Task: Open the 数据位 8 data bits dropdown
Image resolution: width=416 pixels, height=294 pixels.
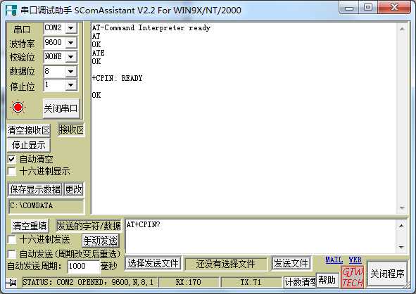Action: pyautogui.click(x=71, y=71)
